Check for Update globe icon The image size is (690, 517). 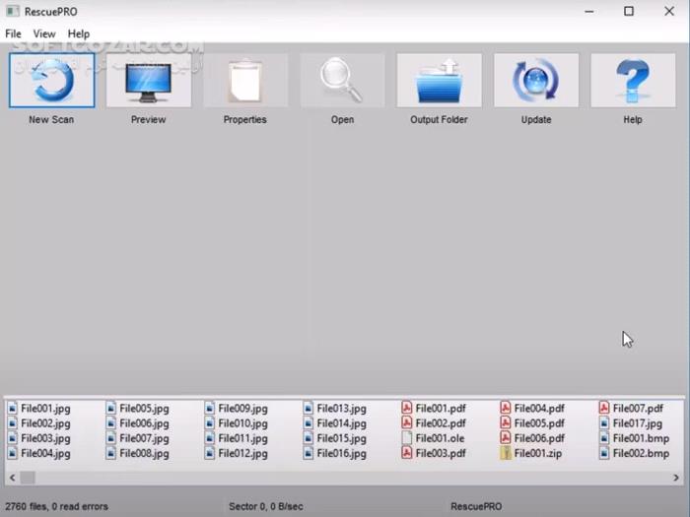click(536, 81)
